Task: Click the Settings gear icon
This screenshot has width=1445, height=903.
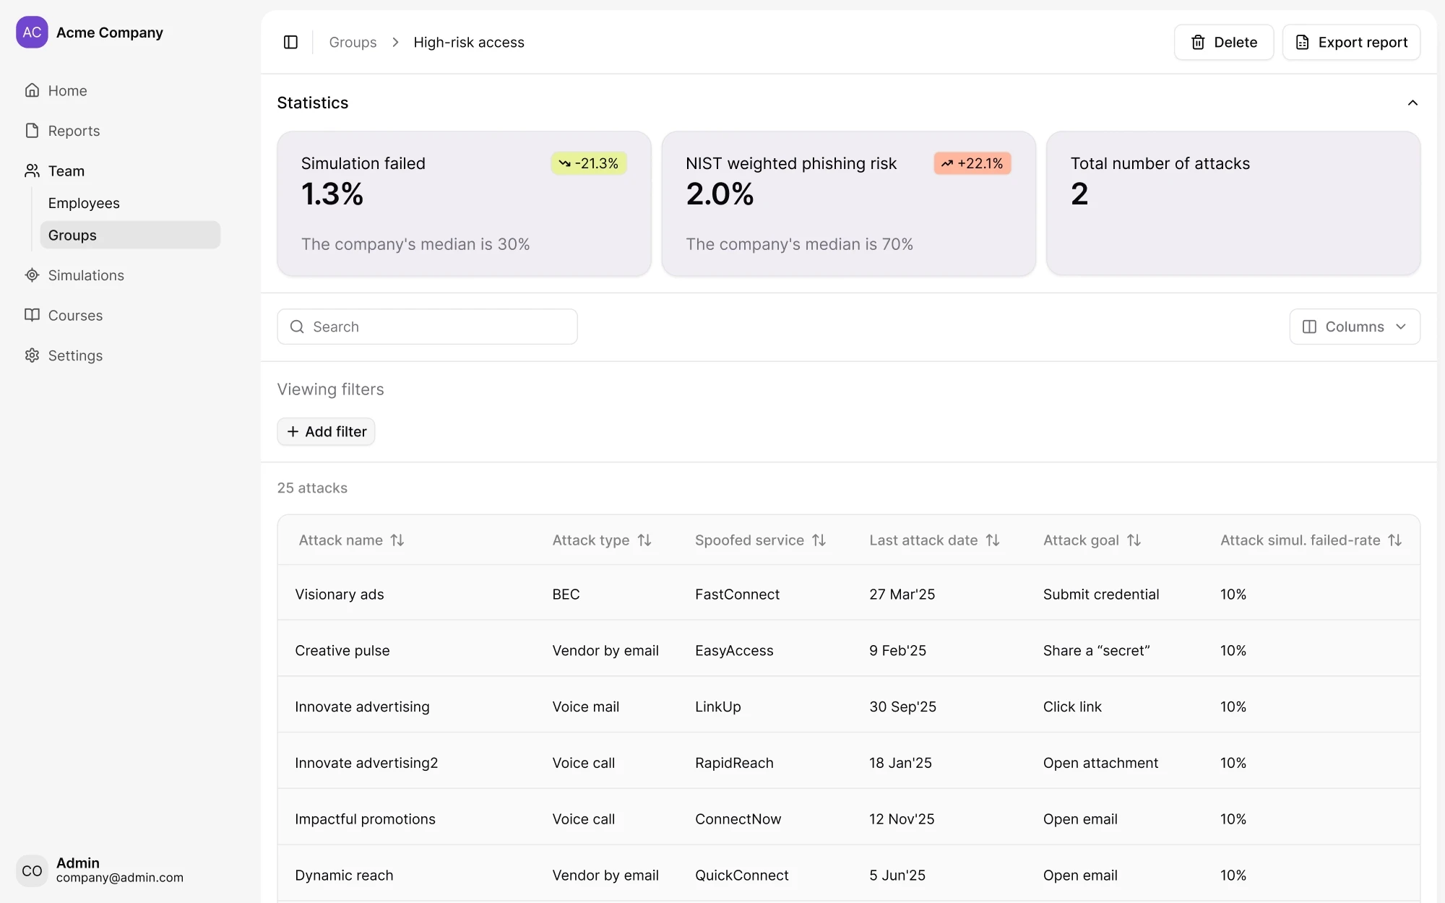Action: click(32, 355)
